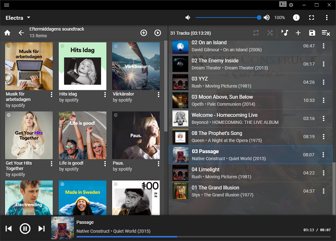Image resolution: width=336 pixels, height=241 pixels.
Task: Open menu for Welcome - Homecoming Live
Action: pyautogui.click(x=324, y=118)
